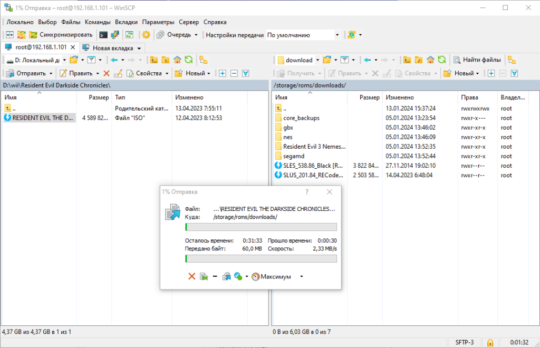
Task: Select the core_backups folder in the remote panel
Action: (x=301, y=118)
